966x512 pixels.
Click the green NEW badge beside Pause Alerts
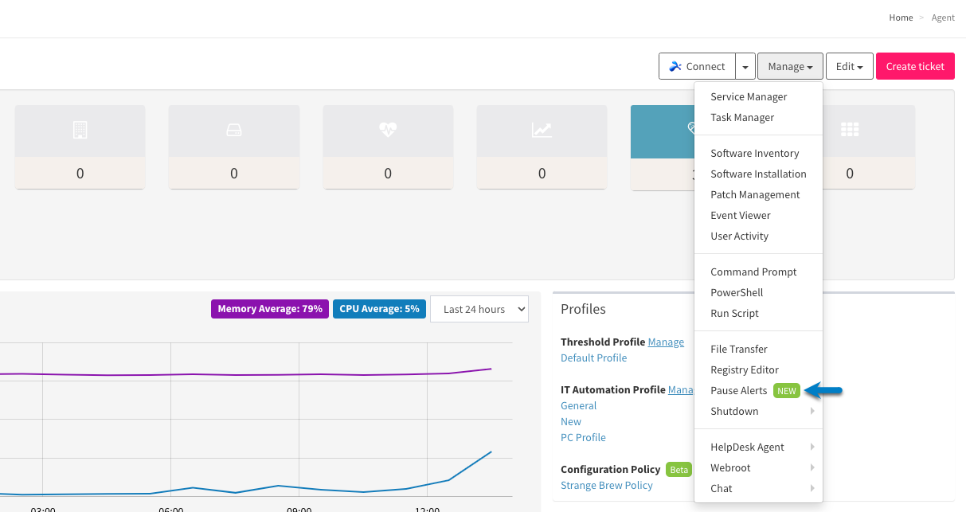pyautogui.click(x=787, y=391)
